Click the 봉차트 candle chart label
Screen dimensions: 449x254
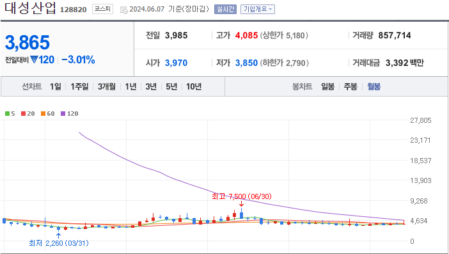click(x=302, y=86)
